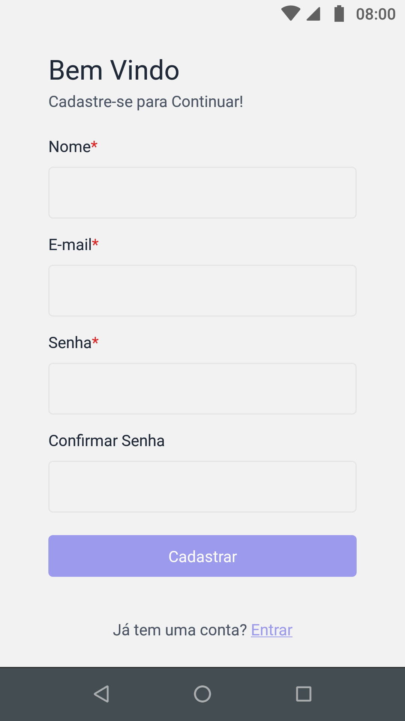The image size is (405, 721).
Task: Tap the Bem Vindo heading
Action: 114,70
